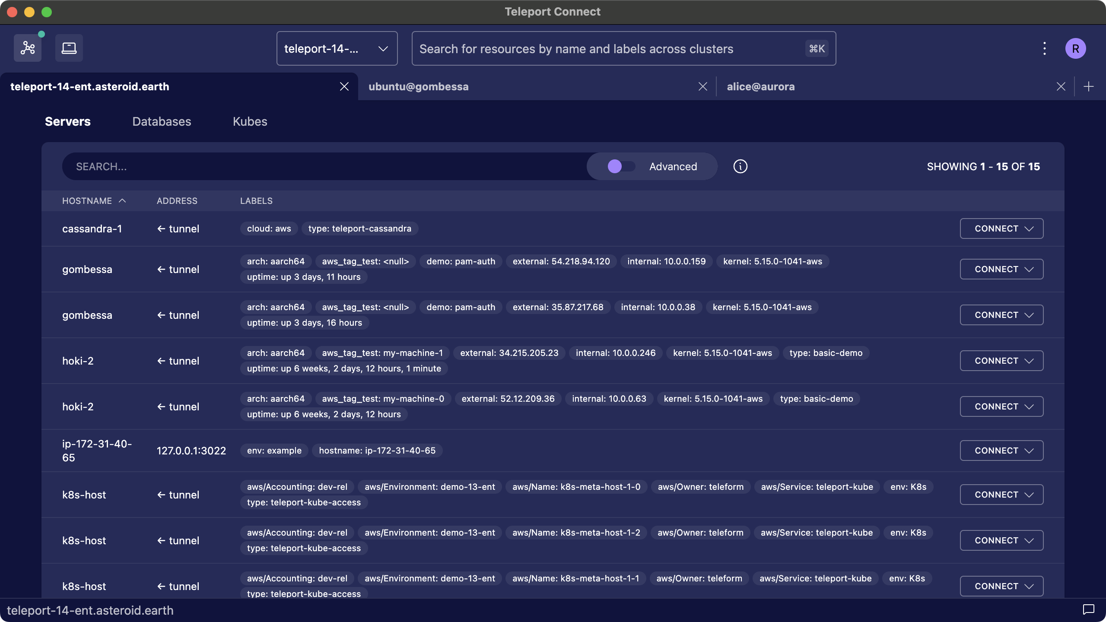The height and width of the screenshot is (622, 1106).
Task: Click the SEARCH... servers filter field
Action: point(324,166)
